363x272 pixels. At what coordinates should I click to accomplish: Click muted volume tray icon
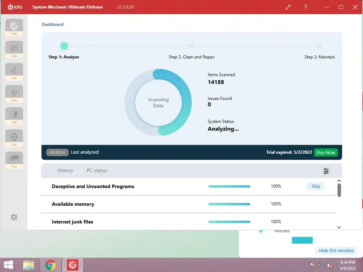coord(329,265)
